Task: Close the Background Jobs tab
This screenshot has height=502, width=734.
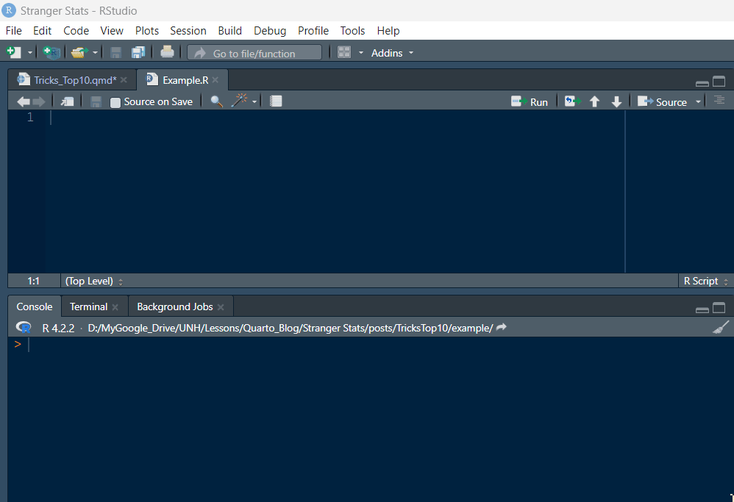Action: click(221, 307)
